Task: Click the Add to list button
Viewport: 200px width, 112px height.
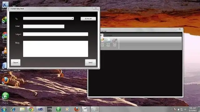Action: 88,19
